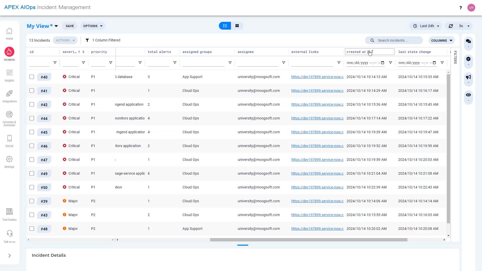Open the 5s refresh interval dropdown
The image size is (482, 271).
pos(464,26)
